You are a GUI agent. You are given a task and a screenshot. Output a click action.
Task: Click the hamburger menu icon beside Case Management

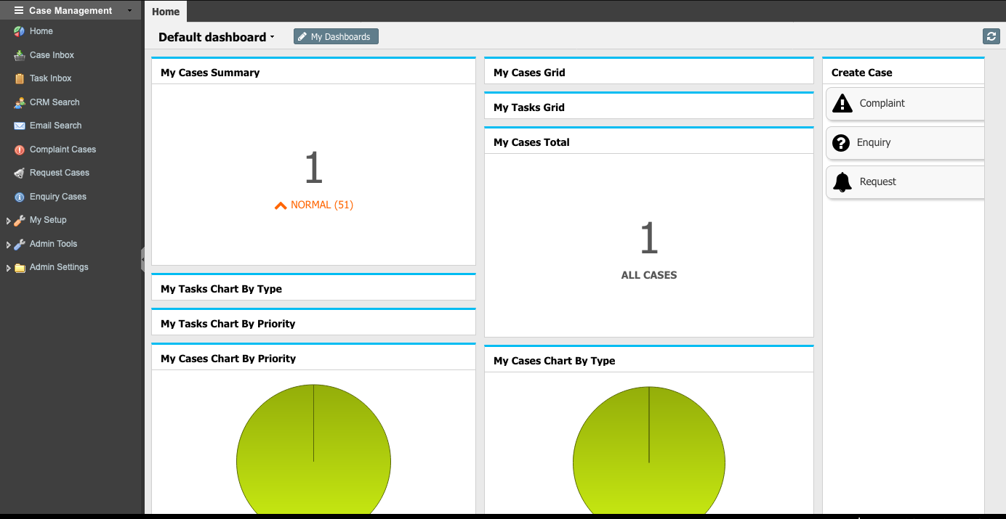[x=19, y=10]
